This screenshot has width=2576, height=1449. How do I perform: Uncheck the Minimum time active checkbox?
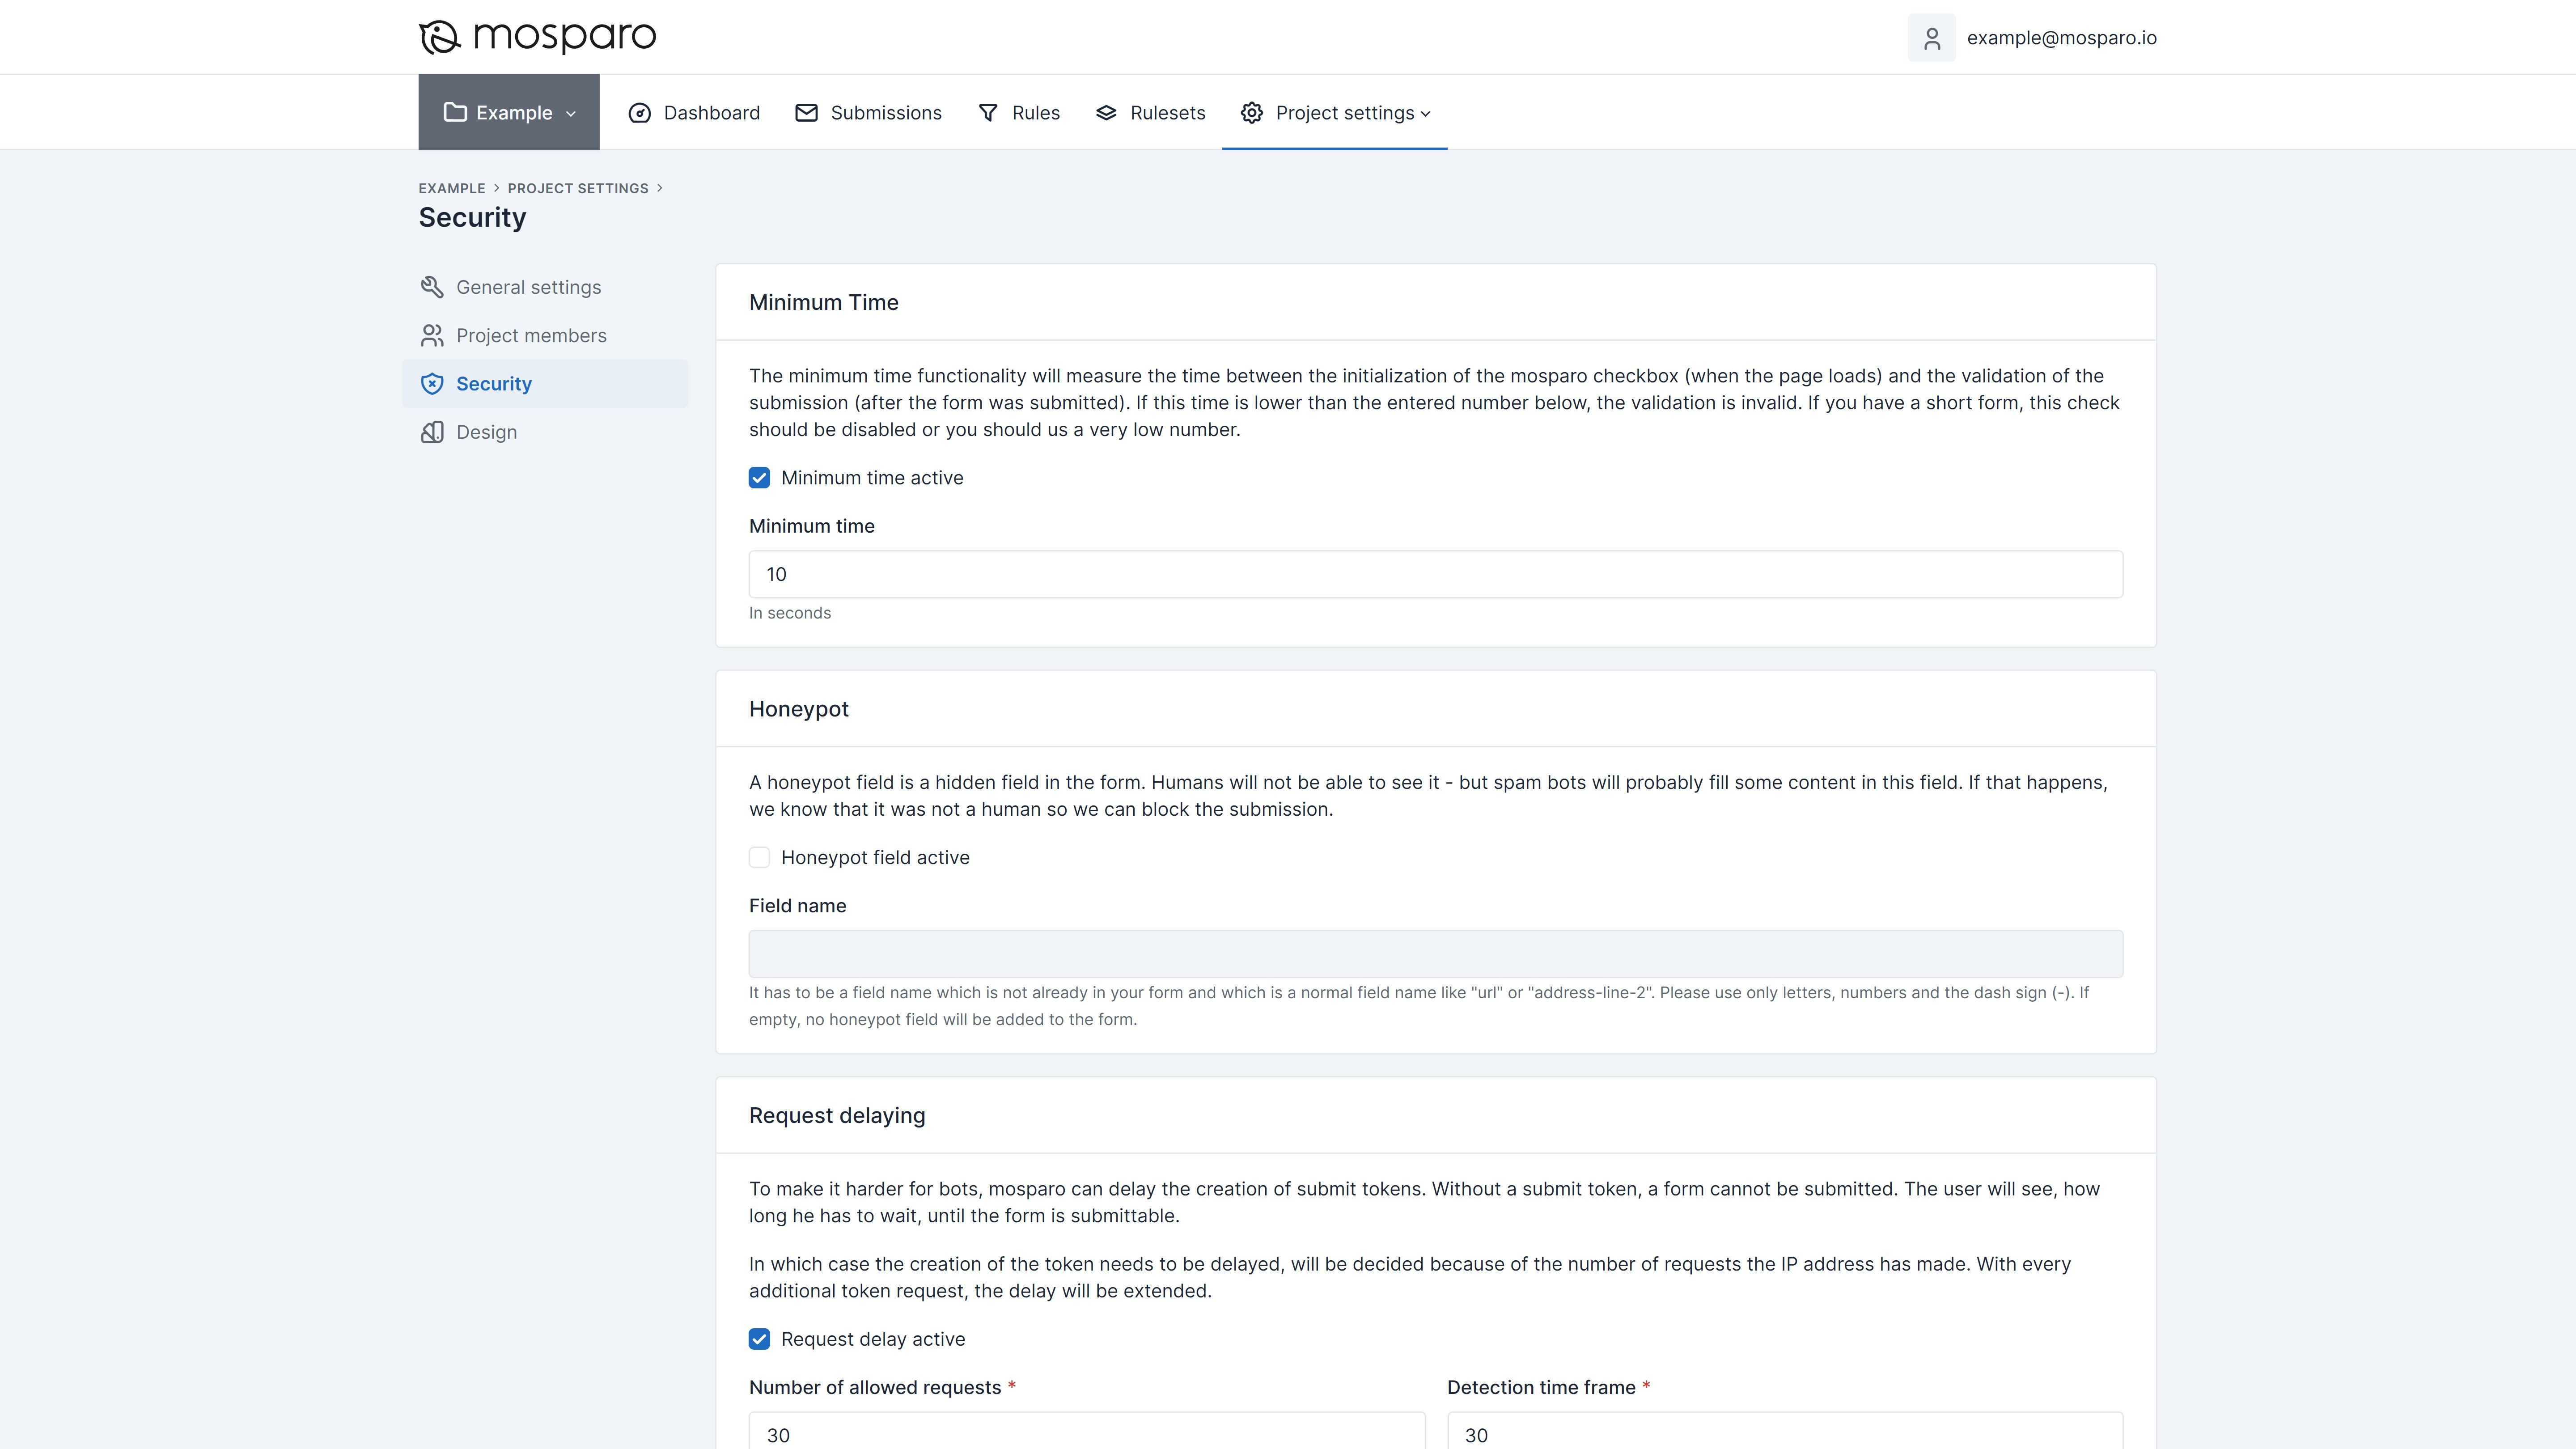pos(759,478)
